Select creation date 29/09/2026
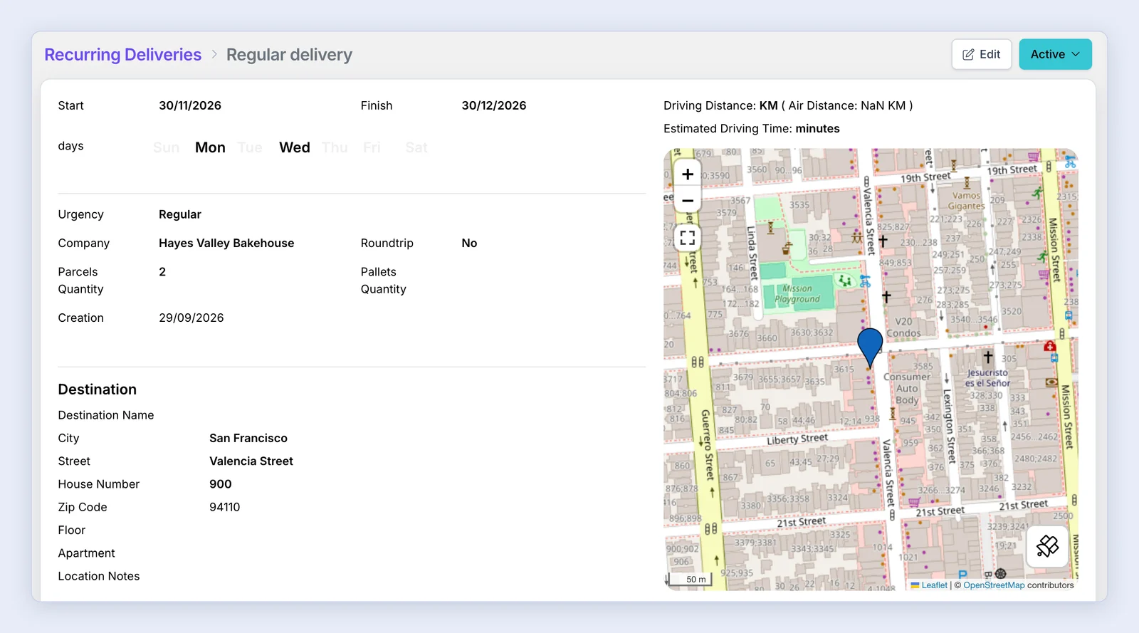This screenshot has height=633, width=1139. 191,318
